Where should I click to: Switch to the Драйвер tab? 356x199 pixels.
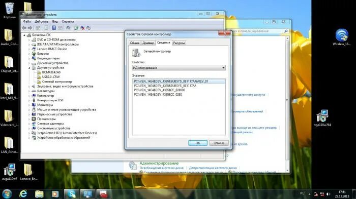[149, 43]
